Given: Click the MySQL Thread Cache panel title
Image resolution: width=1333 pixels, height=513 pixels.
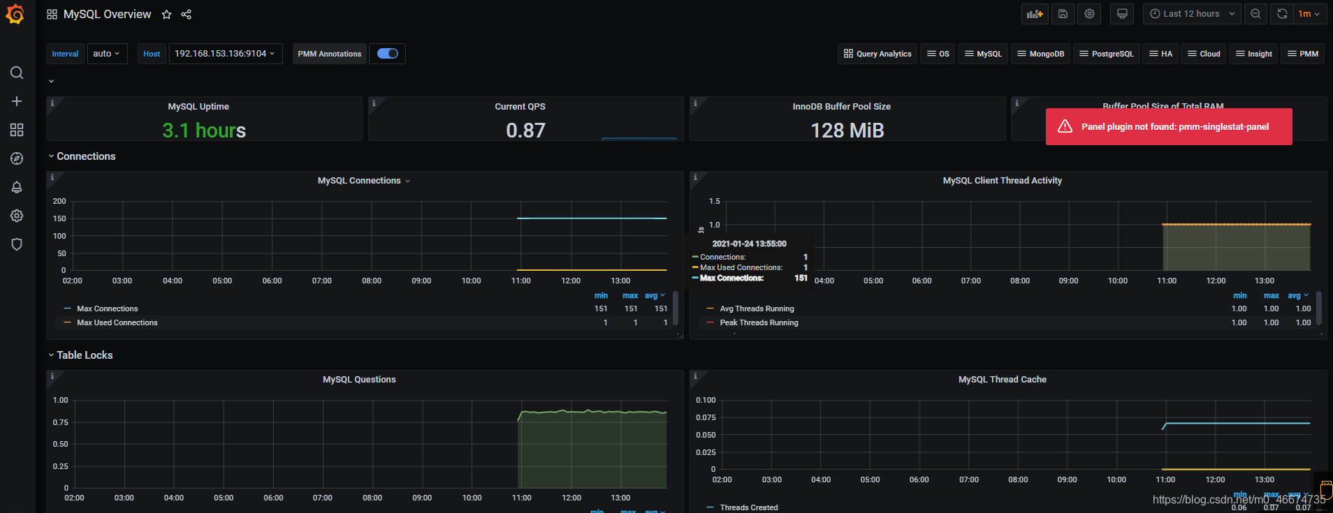Looking at the screenshot, I should [x=1002, y=380].
